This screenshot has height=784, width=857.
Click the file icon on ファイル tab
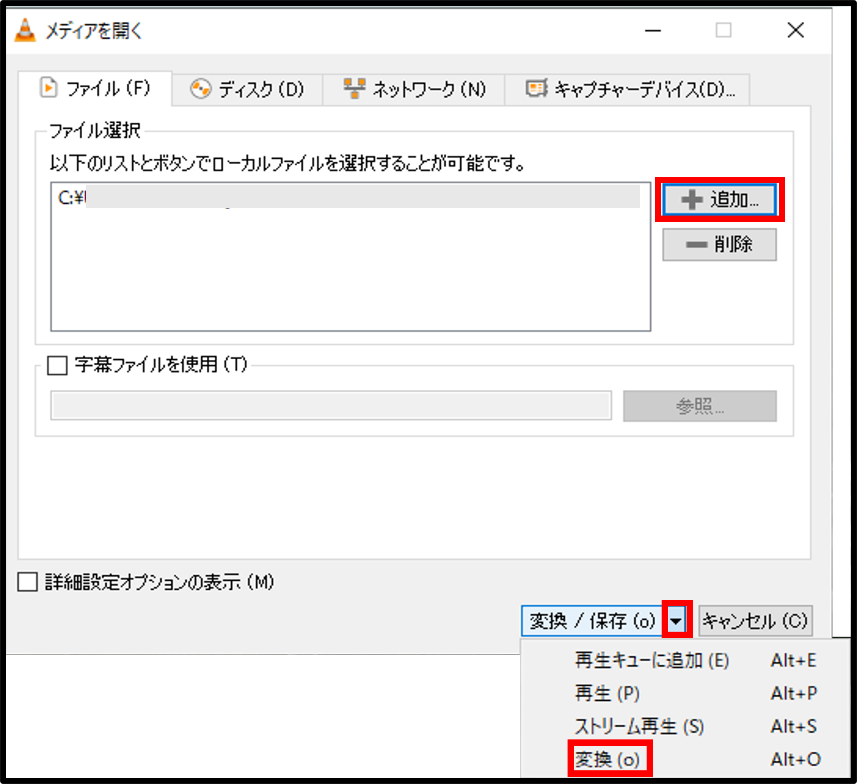tap(49, 88)
